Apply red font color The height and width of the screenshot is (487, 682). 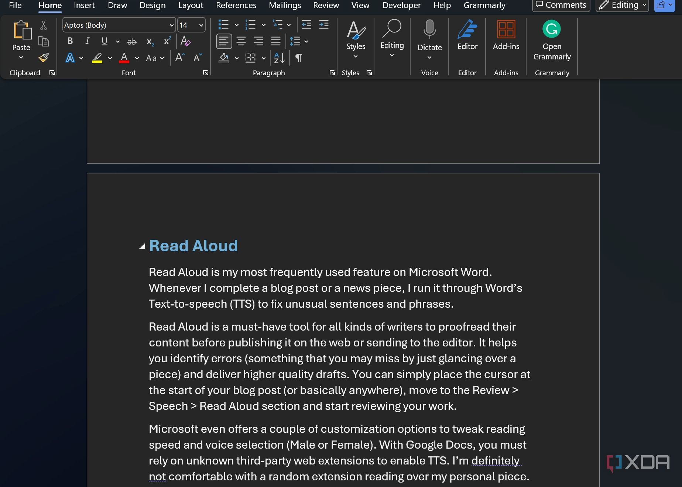[124, 58]
